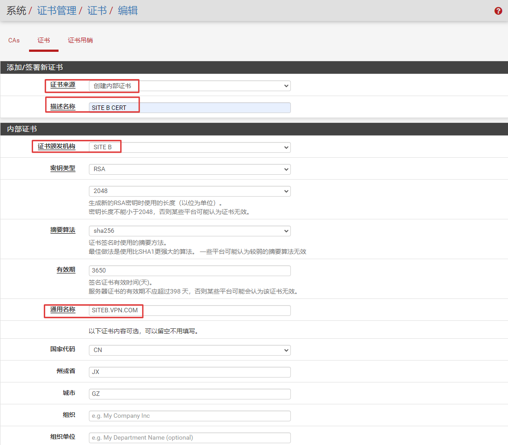Click the 有效期 field showing 3650
This screenshot has height=445, width=508.
pyautogui.click(x=189, y=271)
